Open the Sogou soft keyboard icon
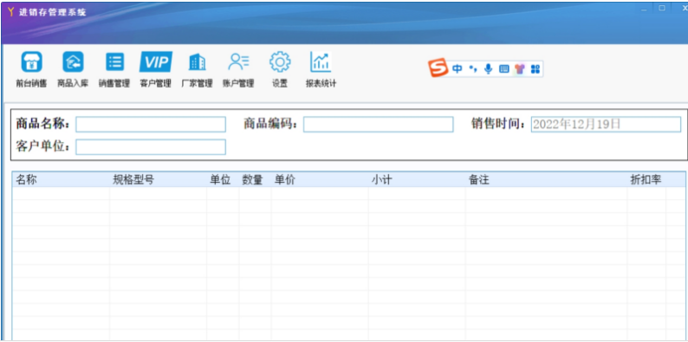 [503, 69]
